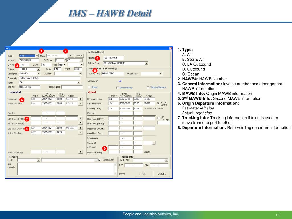This screenshot has width=292, height=219.
Task: Expand the Warehouse dropdown in 2nd Master Info
Action: click(x=161, y=74)
